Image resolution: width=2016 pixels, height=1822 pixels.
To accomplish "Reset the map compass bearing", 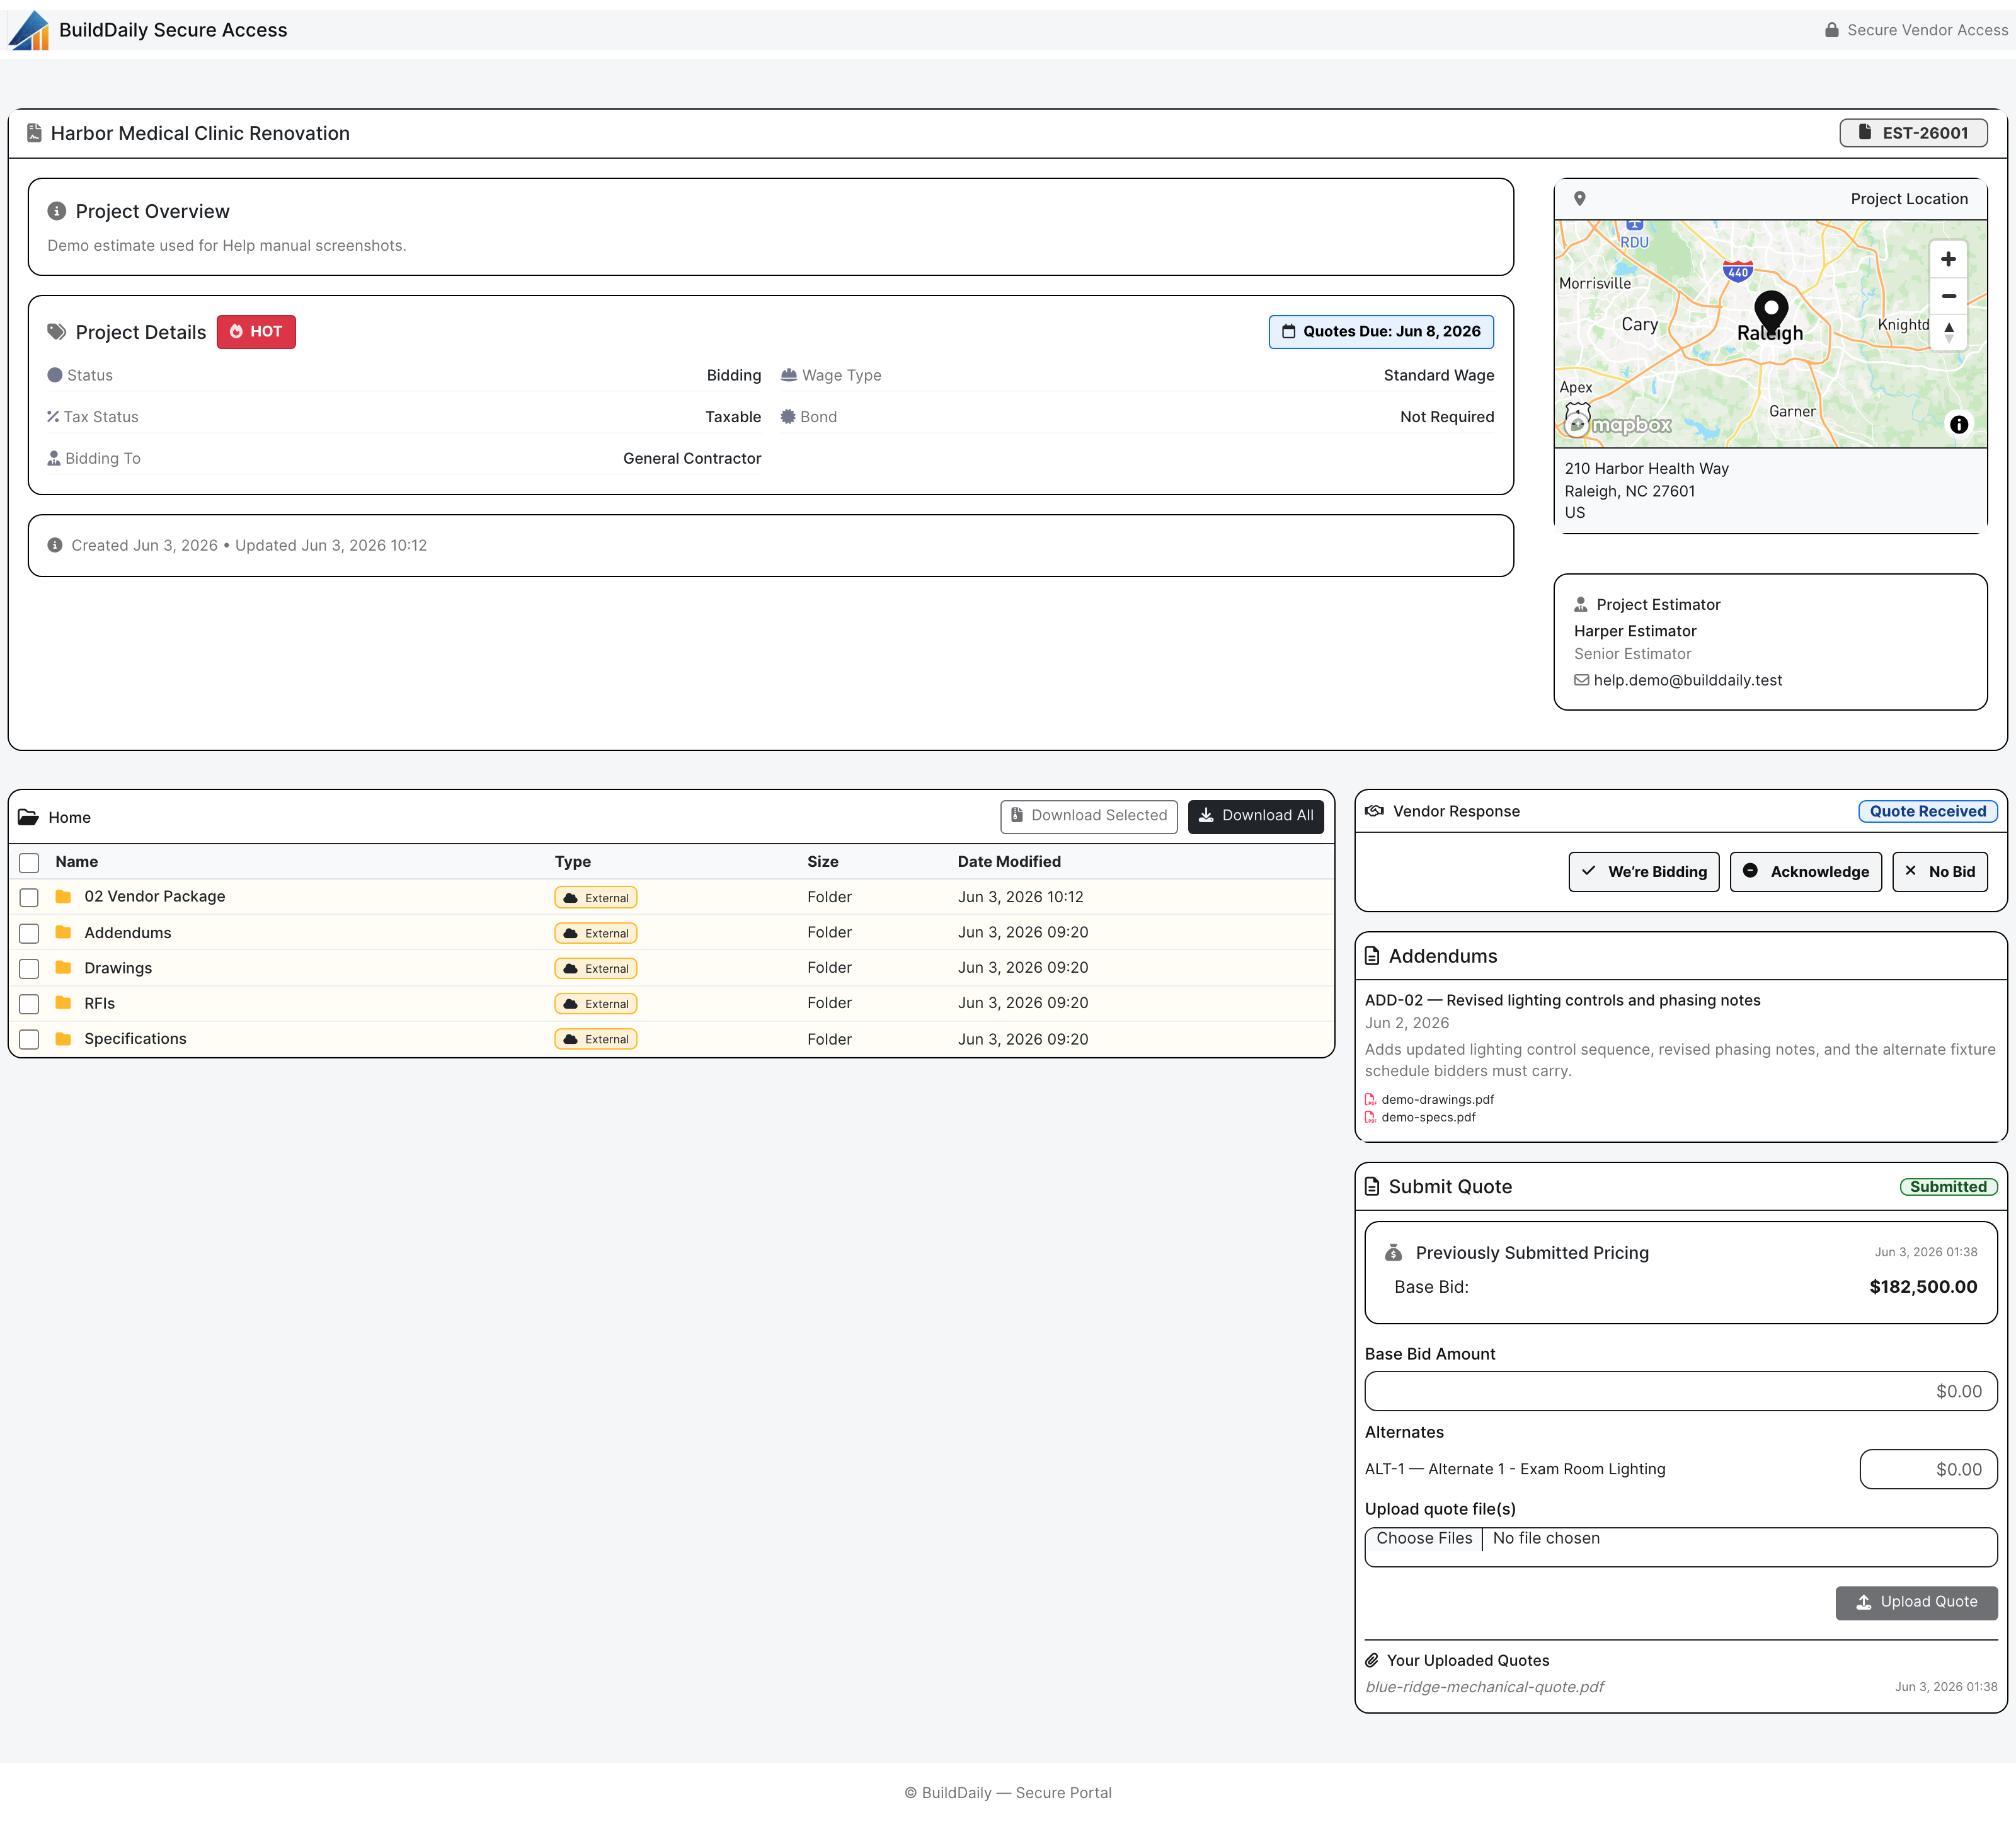I will tap(1948, 332).
